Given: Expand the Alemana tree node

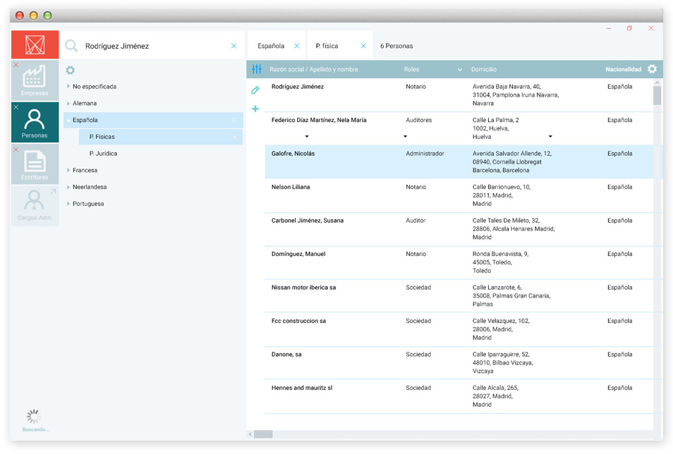Looking at the screenshot, I should pos(68,104).
